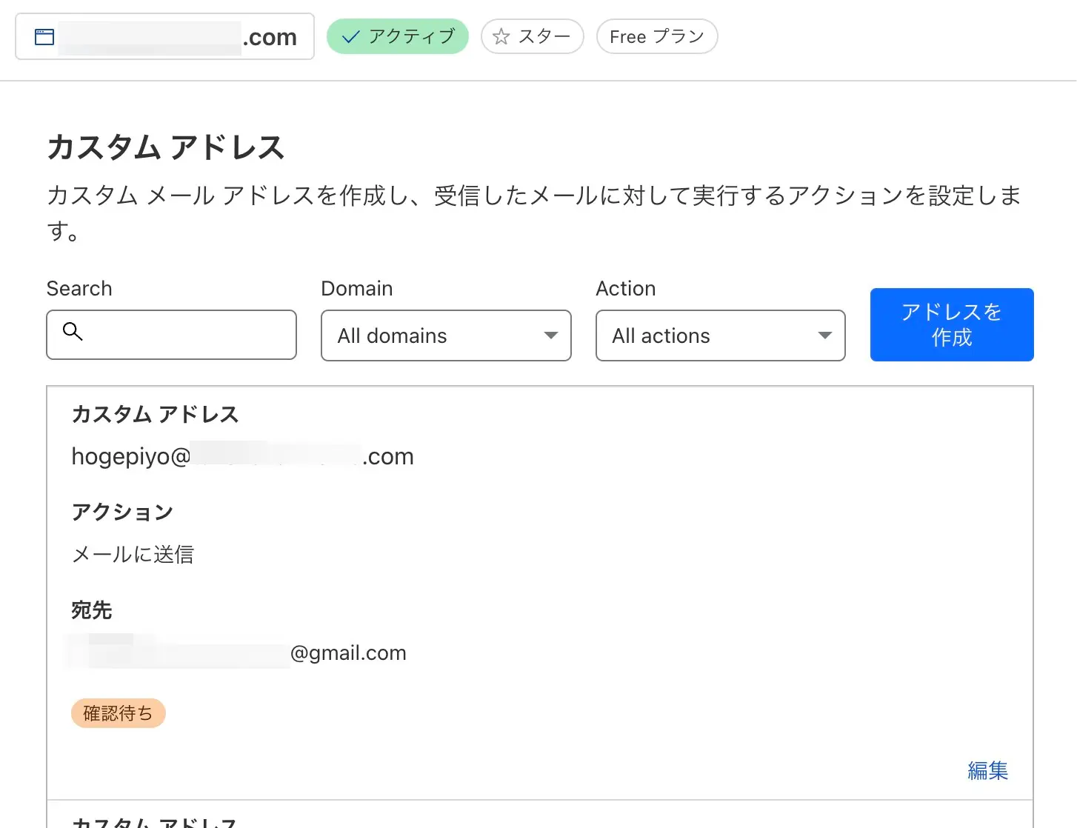Click the 確認待ち status badge
Screen dimensions: 1077x828
[x=119, y=713]
